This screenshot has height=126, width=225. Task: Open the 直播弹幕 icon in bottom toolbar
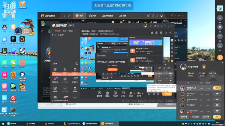(x=99, y=94)
